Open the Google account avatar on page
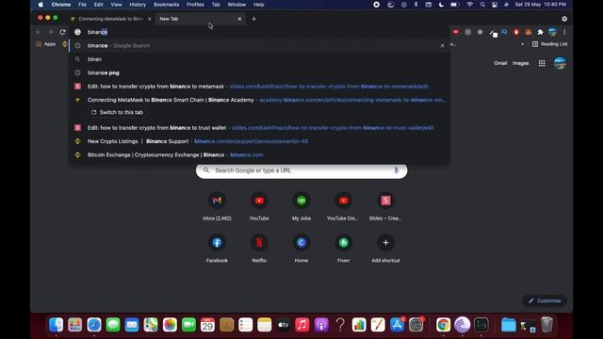 (560, 63)
